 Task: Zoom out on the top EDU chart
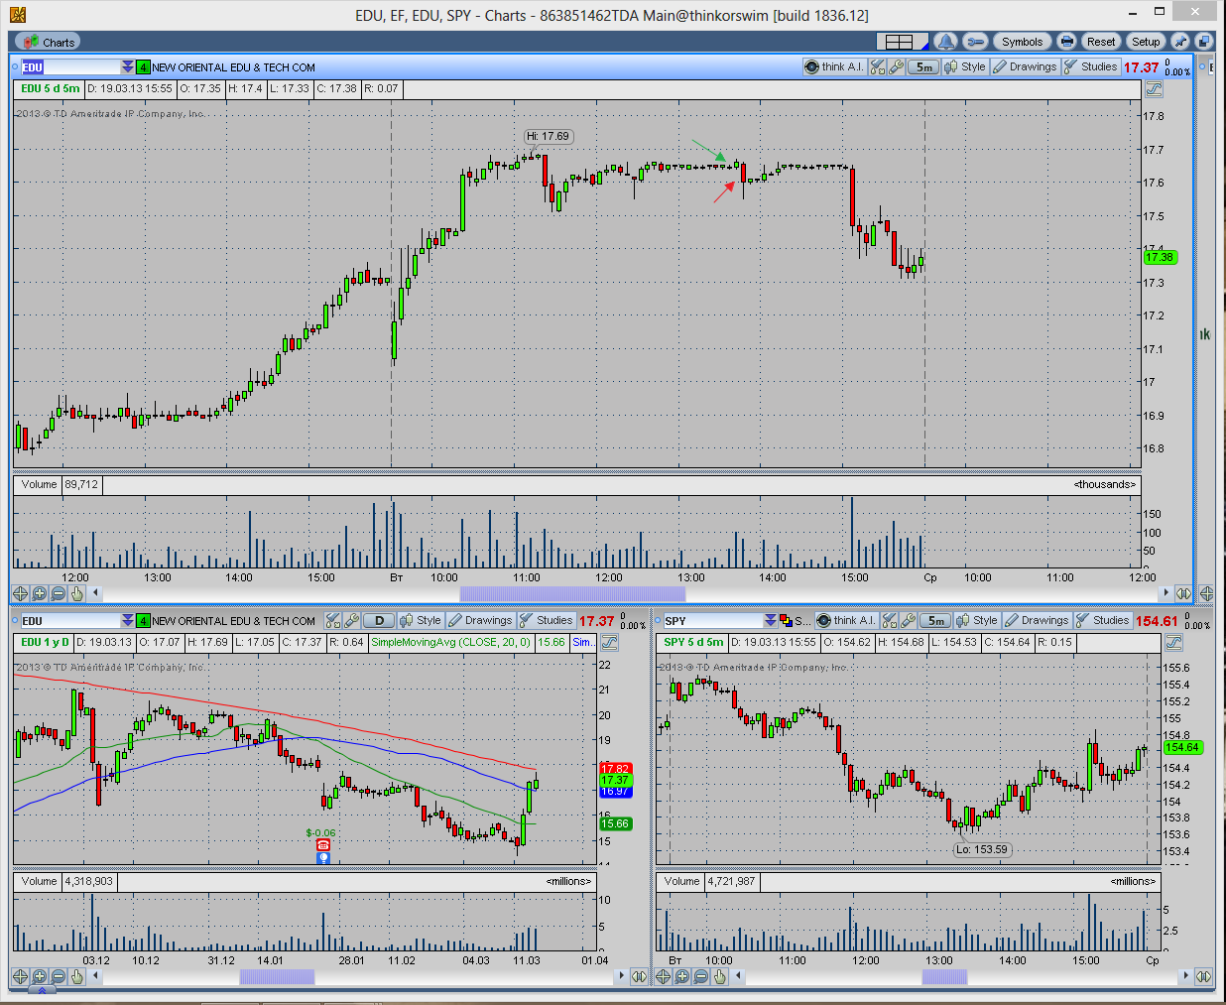(59, 593)
